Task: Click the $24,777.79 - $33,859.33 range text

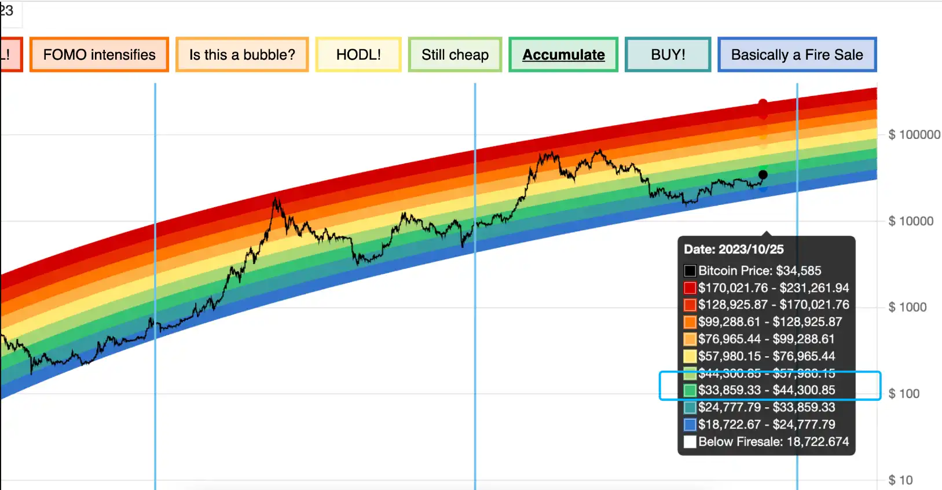Action: pyautogui.click(x=767, y=408)
